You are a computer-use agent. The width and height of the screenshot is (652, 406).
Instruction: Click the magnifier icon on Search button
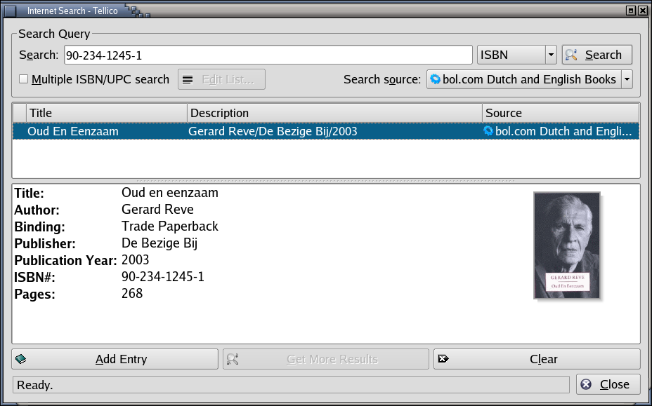[571, 55]
